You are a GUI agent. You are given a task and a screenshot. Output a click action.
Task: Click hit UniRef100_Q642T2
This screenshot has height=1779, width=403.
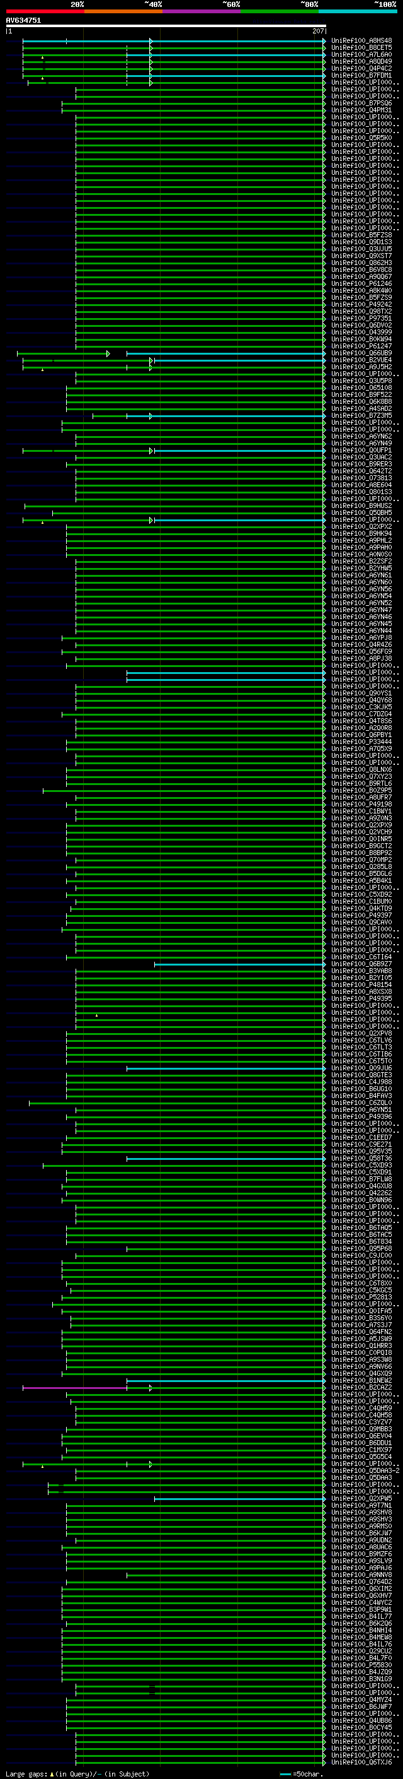(x=361, y=471)
